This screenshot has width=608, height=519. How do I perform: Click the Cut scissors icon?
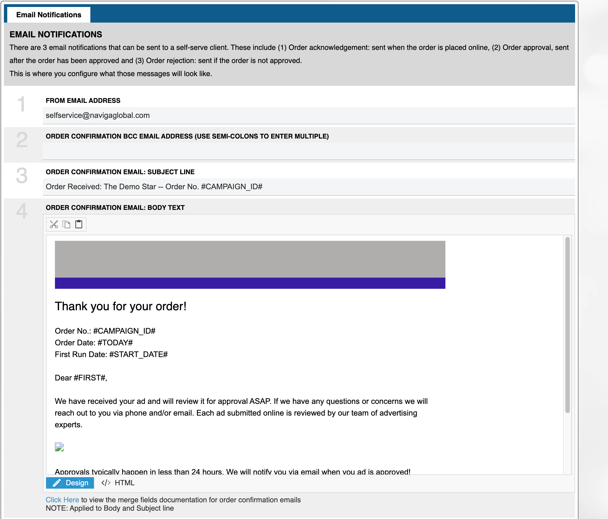pyautogui.click(x=54, y=224)
